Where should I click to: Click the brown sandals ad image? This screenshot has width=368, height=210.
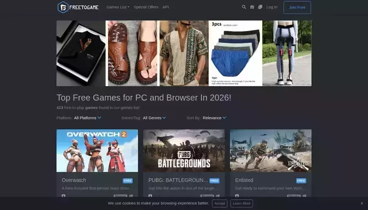point(133,53)
